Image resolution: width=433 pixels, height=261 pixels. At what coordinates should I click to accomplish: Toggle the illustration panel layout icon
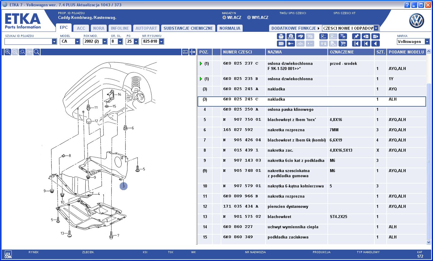coord(185,52)
